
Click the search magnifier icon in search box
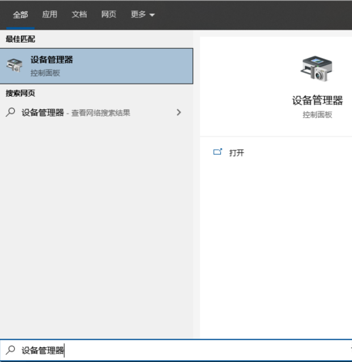point(10,350)
